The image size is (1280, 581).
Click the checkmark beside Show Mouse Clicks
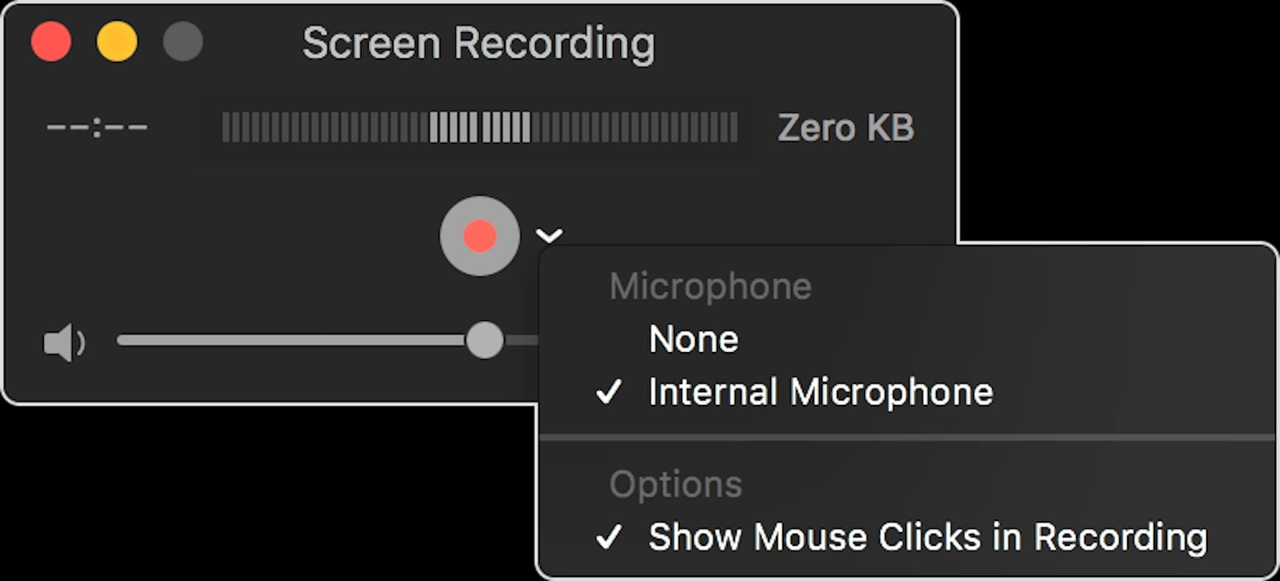611,536
